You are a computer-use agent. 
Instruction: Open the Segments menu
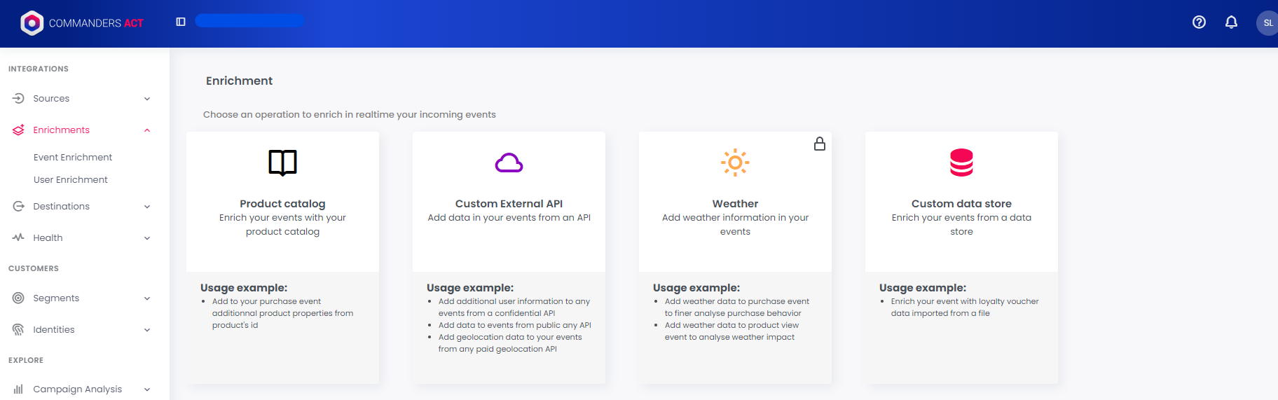pyautogui.click(x=56, y=298)
